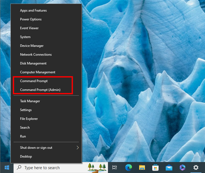Open Apps and Features from the menu

click(46, 10)
